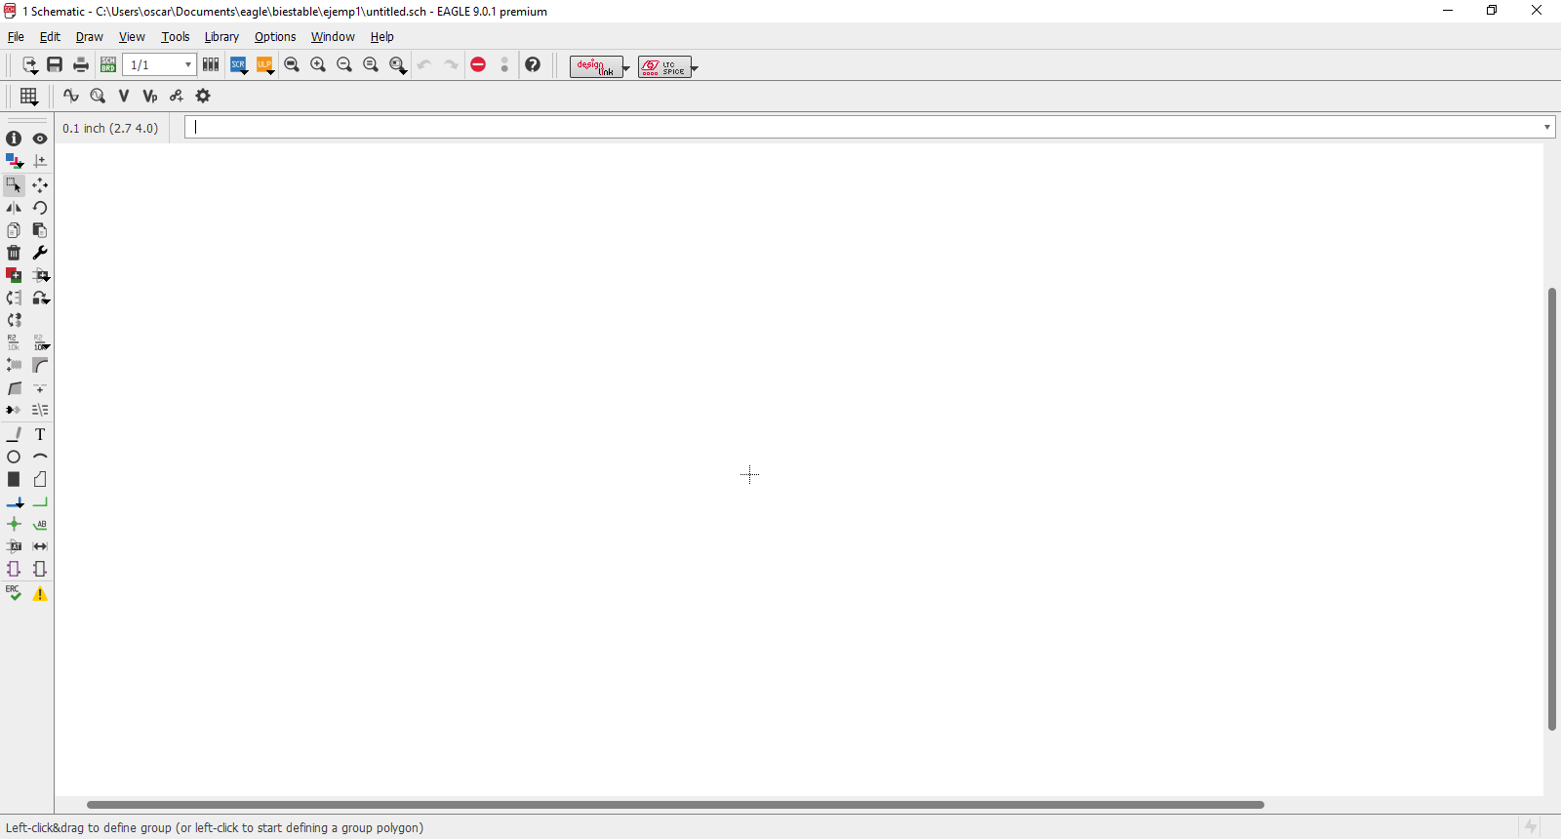The height and width of the screenshot is (839, 1561).
Task: Click the Print icon
Action: [81, 65]
